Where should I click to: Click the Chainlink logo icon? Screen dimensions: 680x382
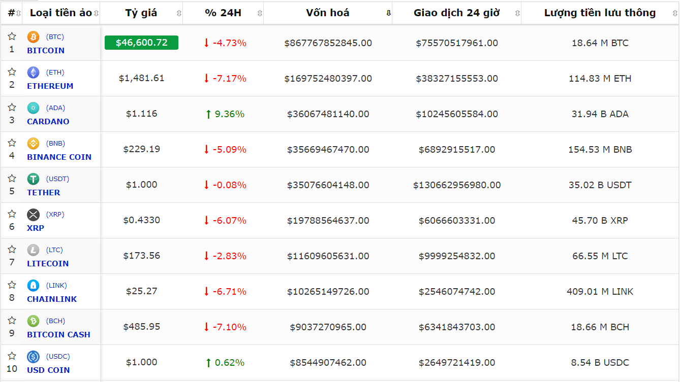click(33, 286)
